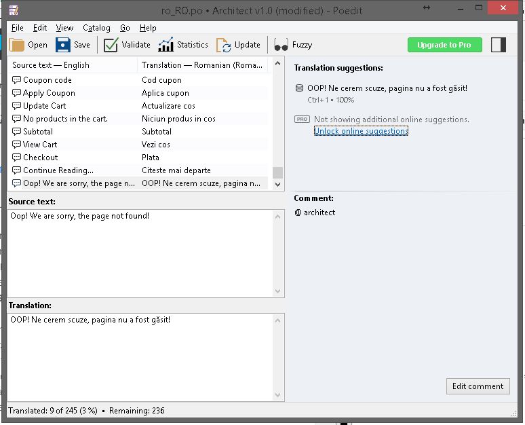Click comment bubble icon for Coupon code
525x425 pixels.
tap(16, 79)
